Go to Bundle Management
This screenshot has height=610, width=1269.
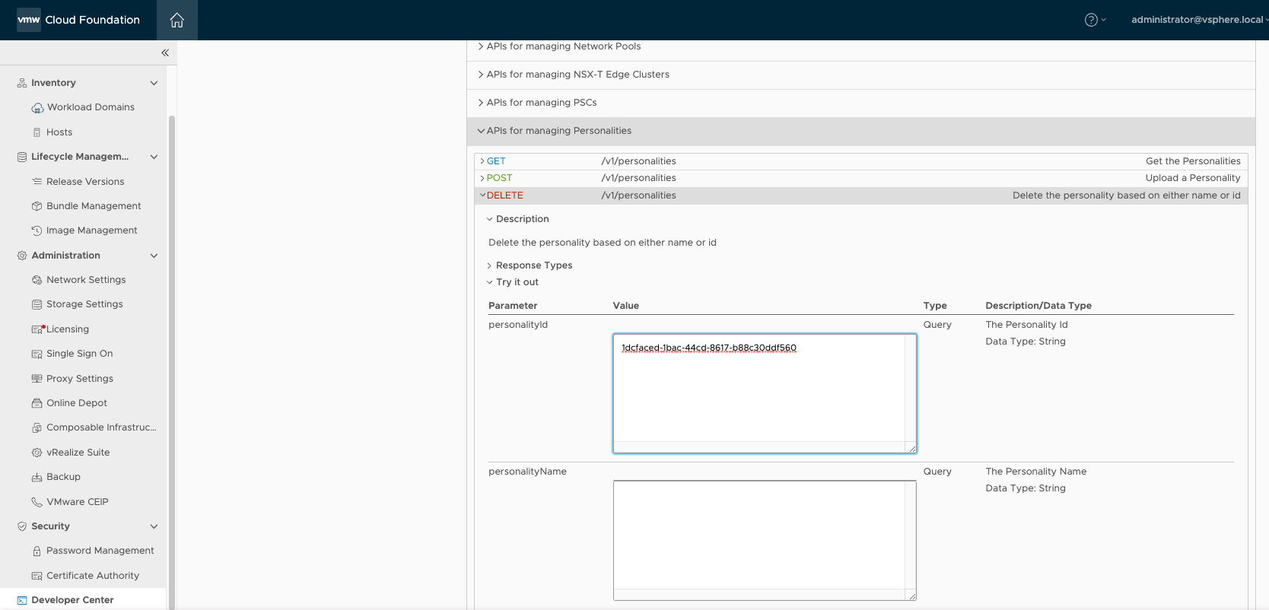pos(94,206)
